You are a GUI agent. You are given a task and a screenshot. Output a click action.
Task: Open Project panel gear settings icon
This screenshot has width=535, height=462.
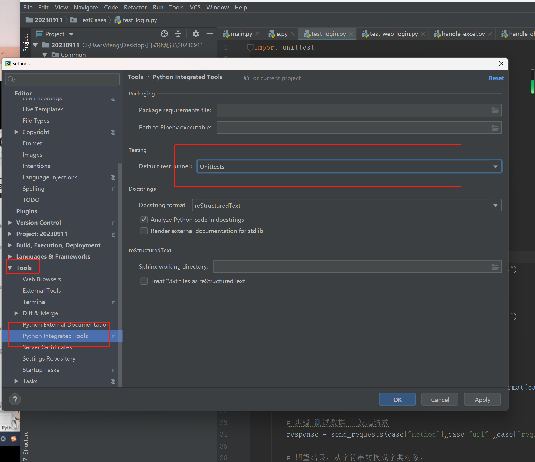196,34
